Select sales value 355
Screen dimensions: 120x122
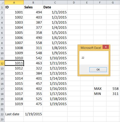pos(33,94)
